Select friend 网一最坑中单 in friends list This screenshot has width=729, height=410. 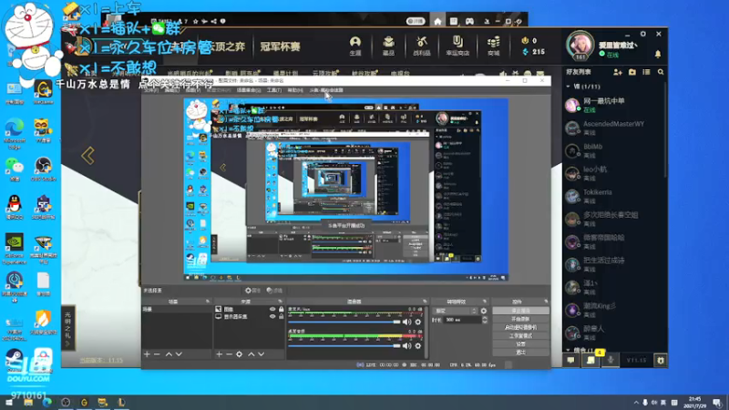point(613,105)
